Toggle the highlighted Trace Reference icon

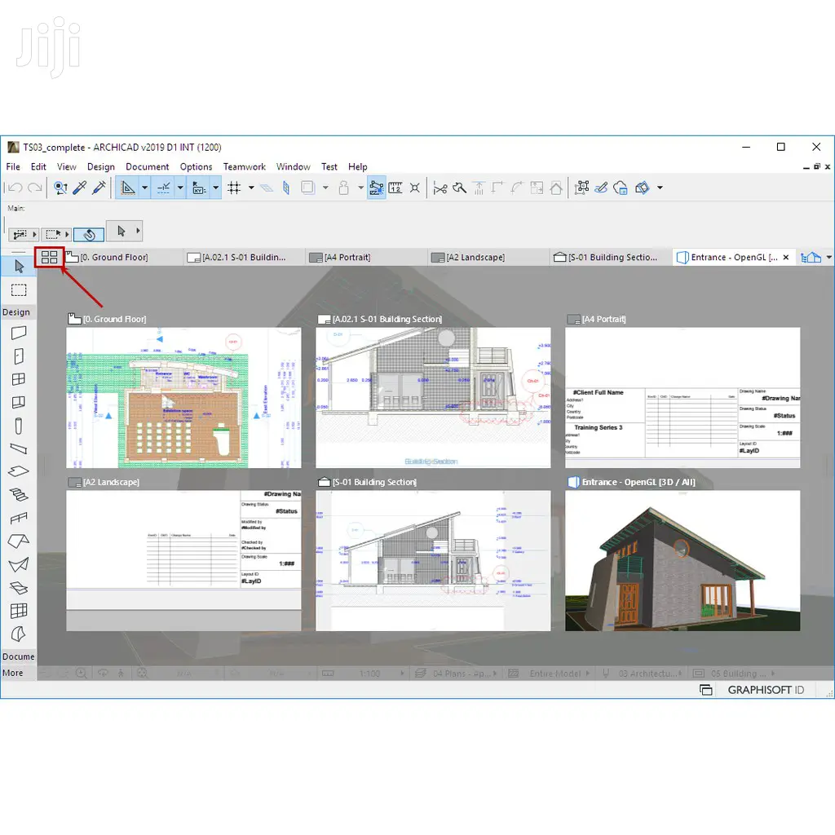tap(376, 188)
